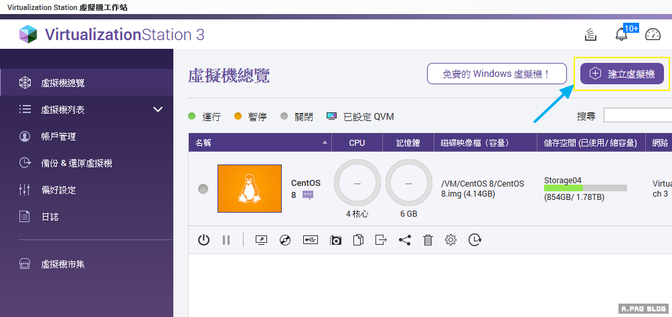Image resolution: width=672 pixels, height=317 pixels.
Task: Open the resource monitor gauge icon
Action: (x=653, y=35)
